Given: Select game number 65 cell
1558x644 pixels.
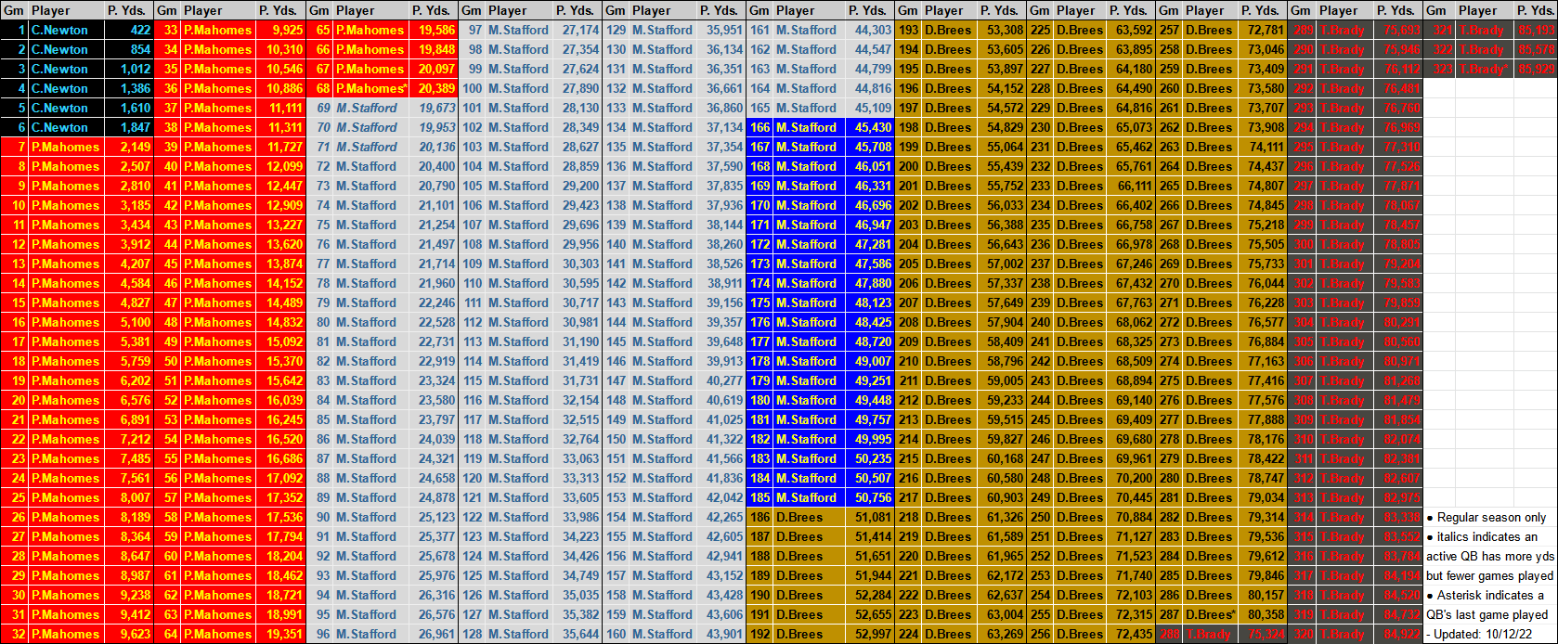Looking at the screenshot, I should coord(319,30).
